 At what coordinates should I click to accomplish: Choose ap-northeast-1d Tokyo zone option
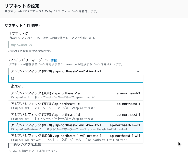[x=76, y=116]
